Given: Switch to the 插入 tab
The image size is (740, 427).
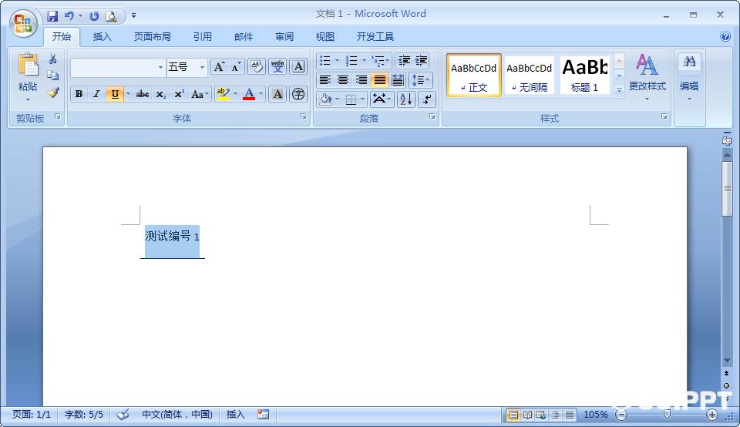Looking at the screenshot, I should point(102,36).
